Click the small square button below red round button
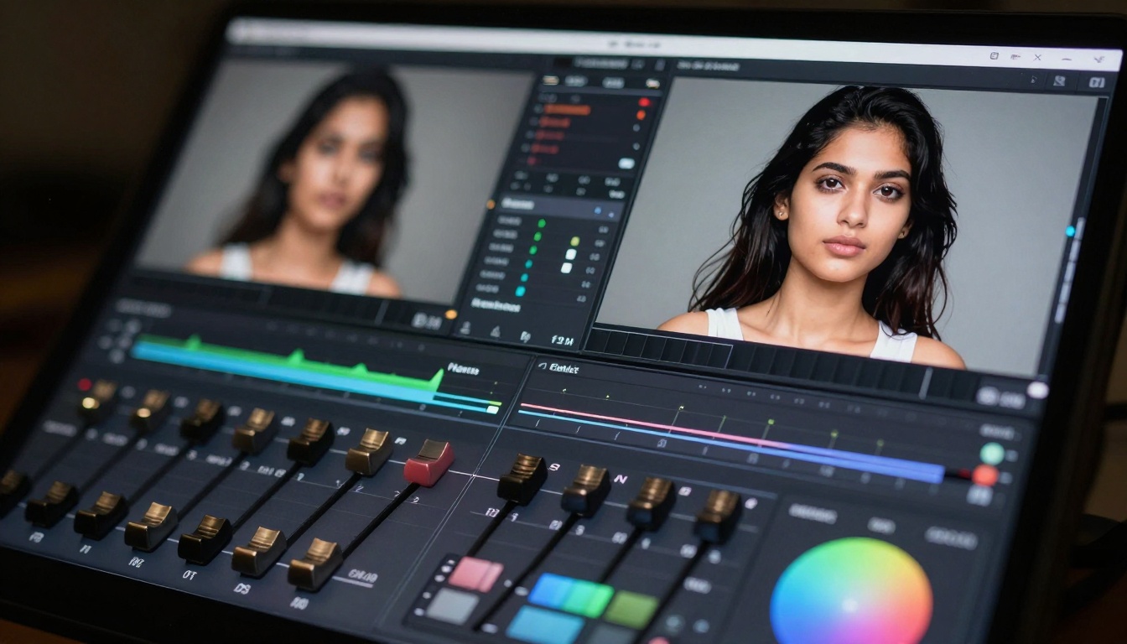This screenshot has height=644, width=1127. [979, 495]
